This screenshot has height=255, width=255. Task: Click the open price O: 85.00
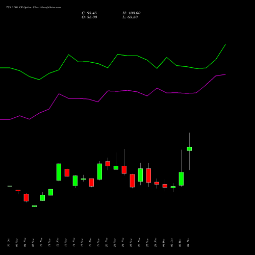click(x=89, y=17)
